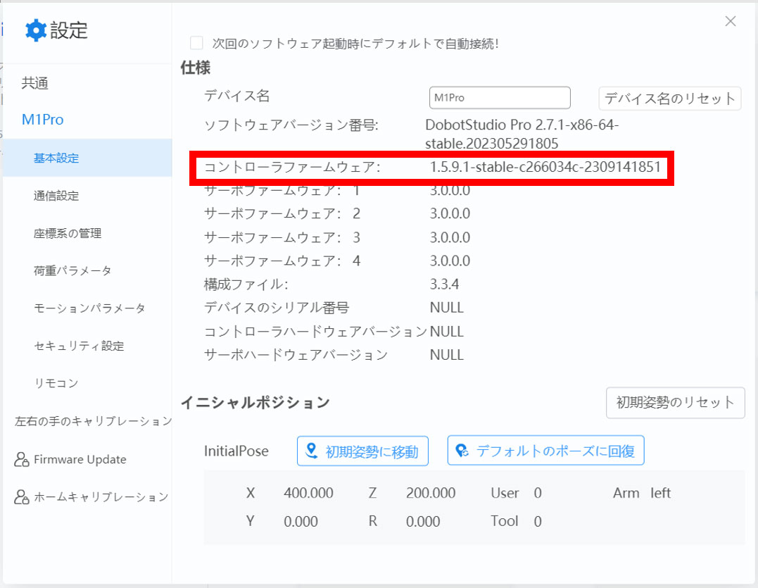Switch to 通信設定
This screenshot has height=588, width=758.
coord(56,196)
